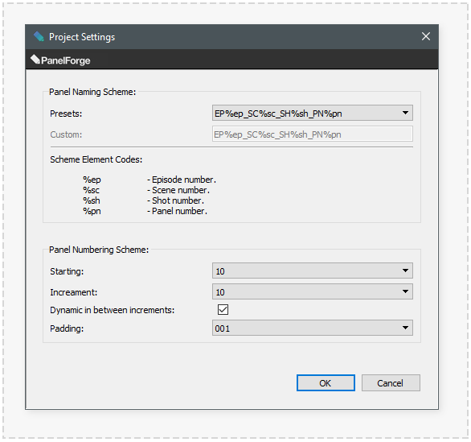Click the Project Settings title bar icon

(x=39, y=37)
